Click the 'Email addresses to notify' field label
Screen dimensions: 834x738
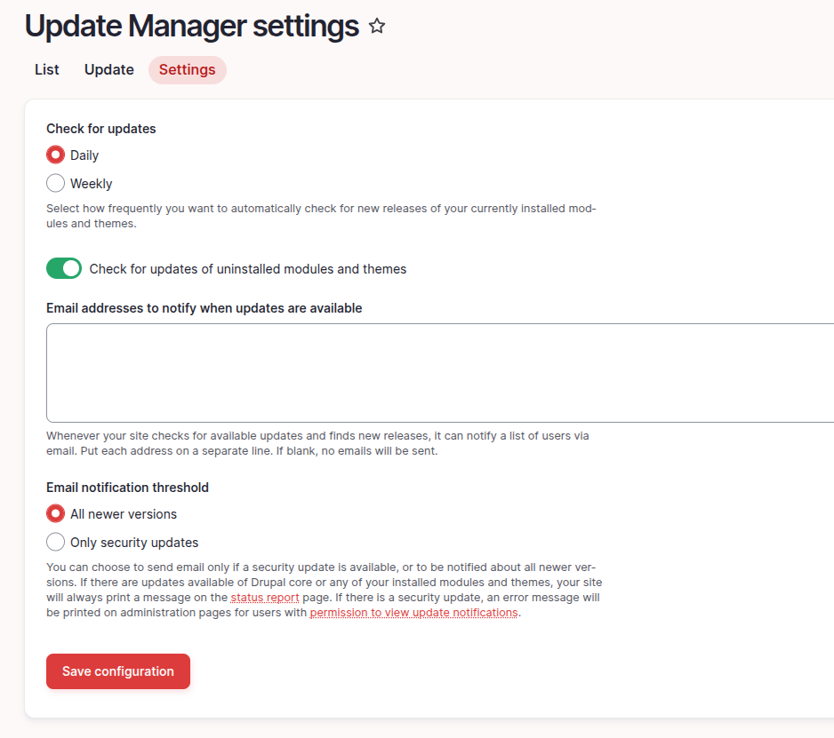[x=204, y=308]
